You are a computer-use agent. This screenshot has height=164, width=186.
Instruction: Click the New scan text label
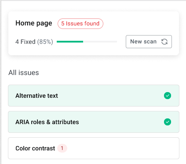(143, 42)
